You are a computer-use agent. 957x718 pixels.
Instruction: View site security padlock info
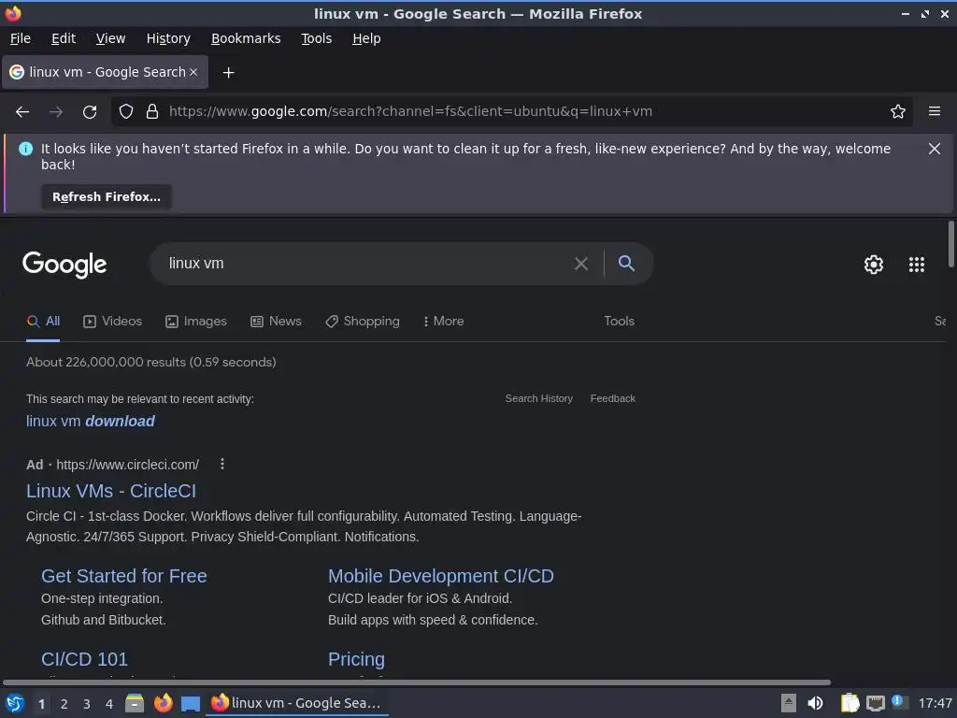(152, 111)
